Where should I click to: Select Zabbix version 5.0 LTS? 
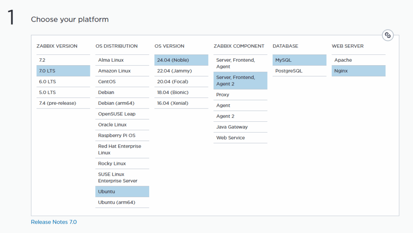63,92
